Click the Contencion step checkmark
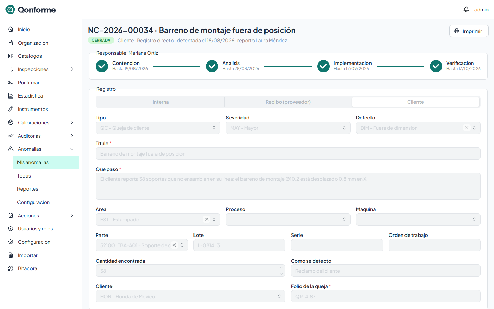Viewport: 494px width, 309px height. coord(102,66)
